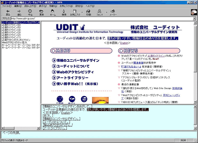
Task: Open the address bar dropdown arrow
Action: click(194, 19)
